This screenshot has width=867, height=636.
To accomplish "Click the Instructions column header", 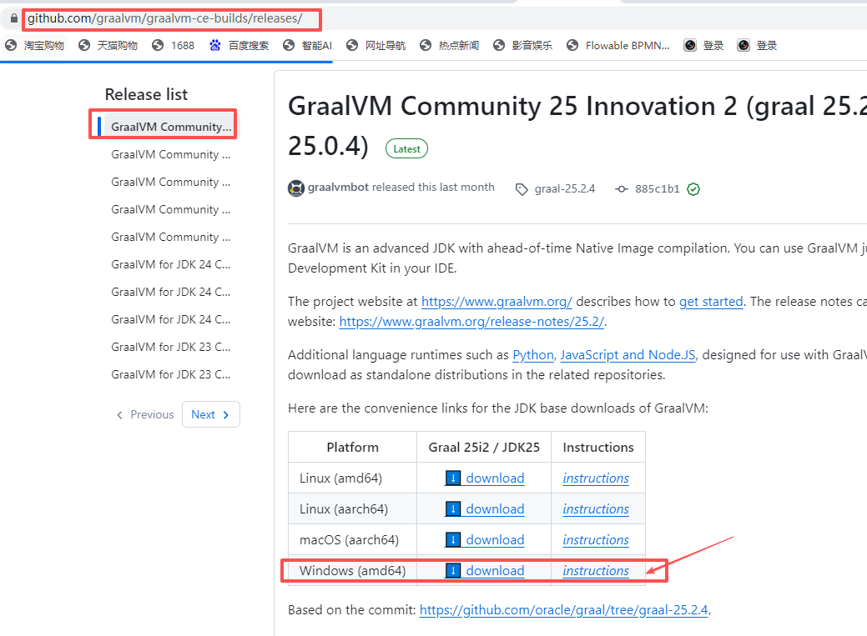I will (x=598, y=447).
